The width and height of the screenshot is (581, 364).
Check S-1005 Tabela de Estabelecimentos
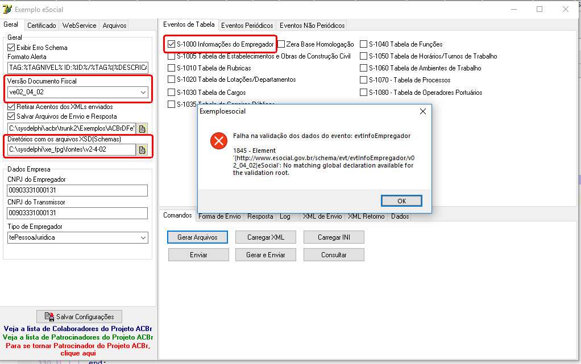coord(171,56)
